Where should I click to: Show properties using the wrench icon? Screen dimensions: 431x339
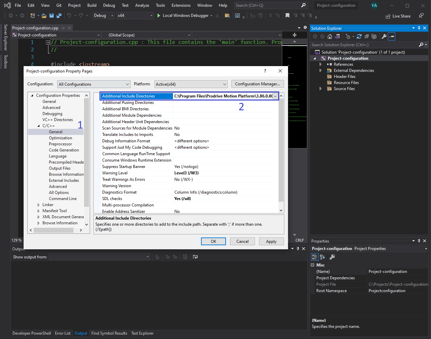pyautogui.click(x=384, y=36)
